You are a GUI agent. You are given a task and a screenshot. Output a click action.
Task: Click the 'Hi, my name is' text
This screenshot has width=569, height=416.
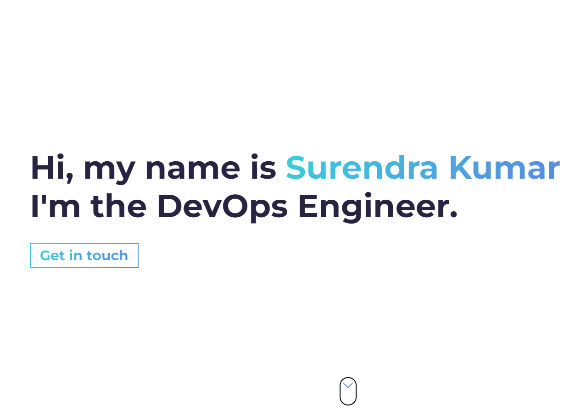tap(153, 169)
